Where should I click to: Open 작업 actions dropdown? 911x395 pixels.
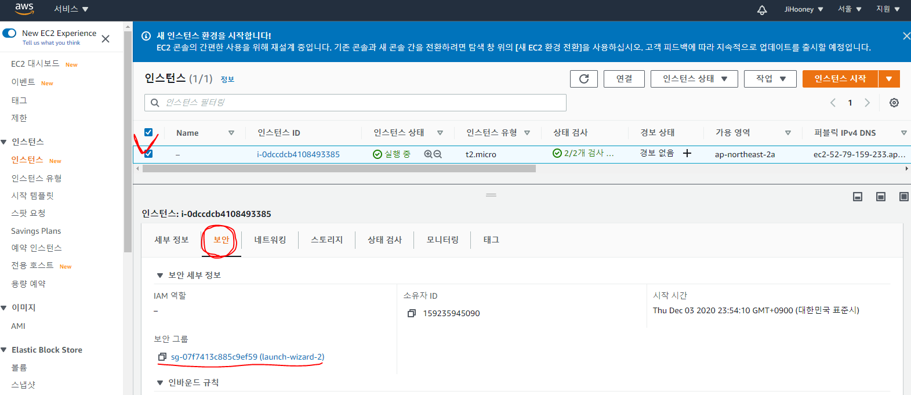click(x=771, y=79)
